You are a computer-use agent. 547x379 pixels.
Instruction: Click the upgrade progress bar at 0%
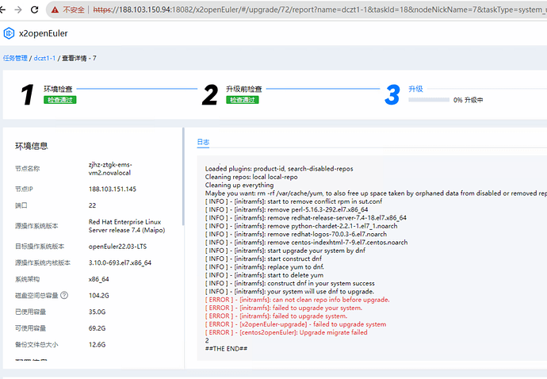click(x=427, y=100)
